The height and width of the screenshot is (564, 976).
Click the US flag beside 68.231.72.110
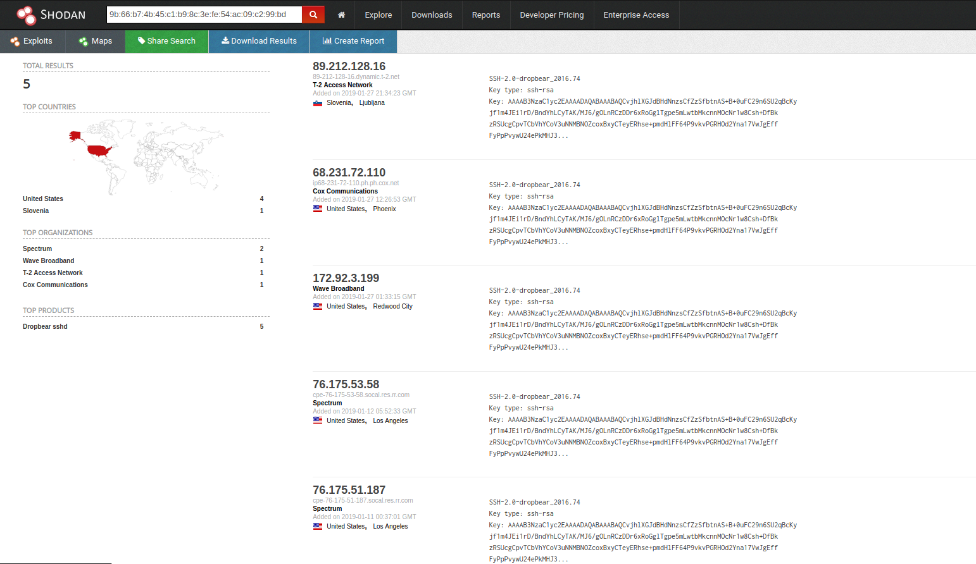(x=318, y=208)
